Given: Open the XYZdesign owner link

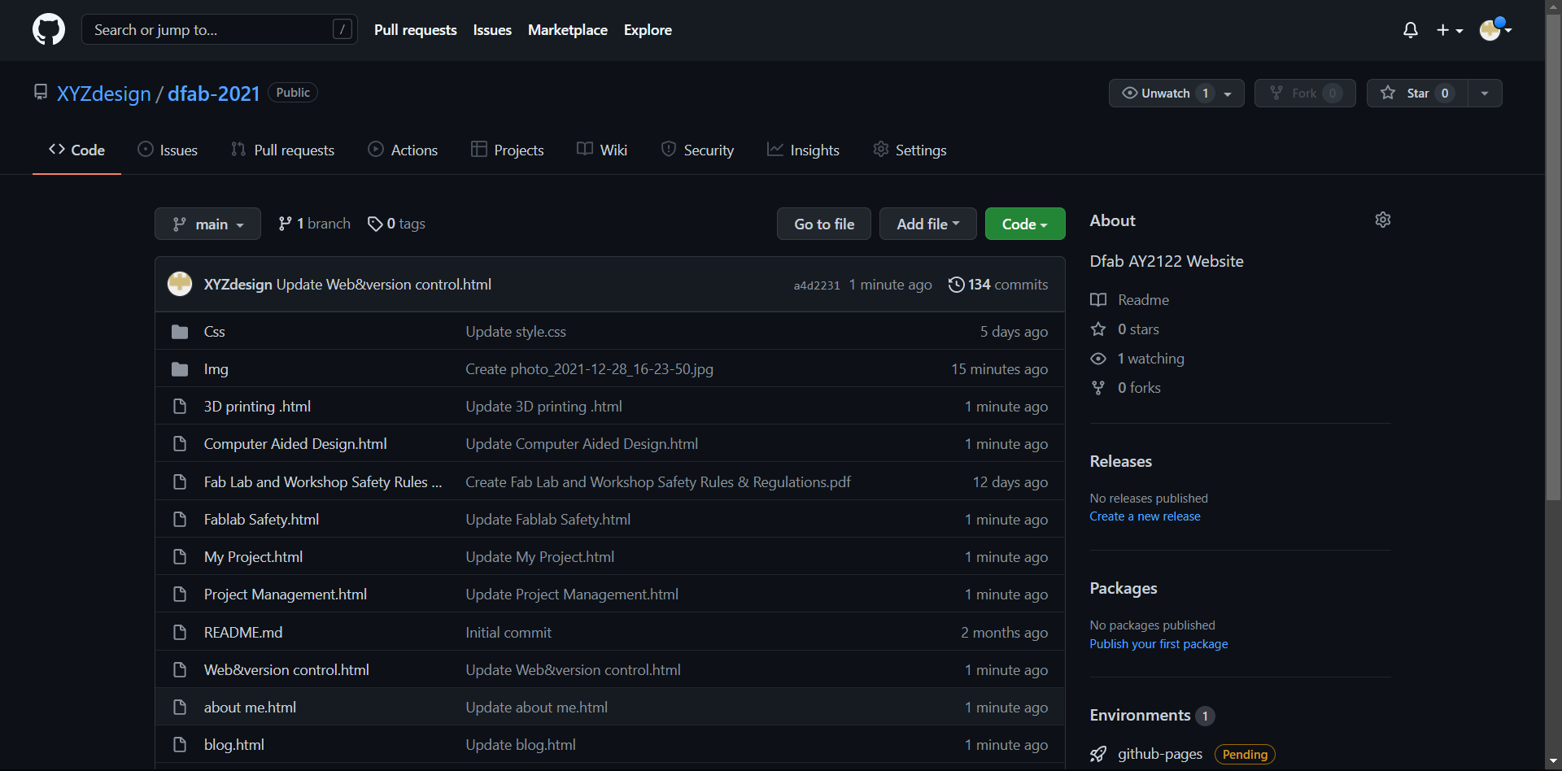Looking at the screenshot, I should point(104,94).
